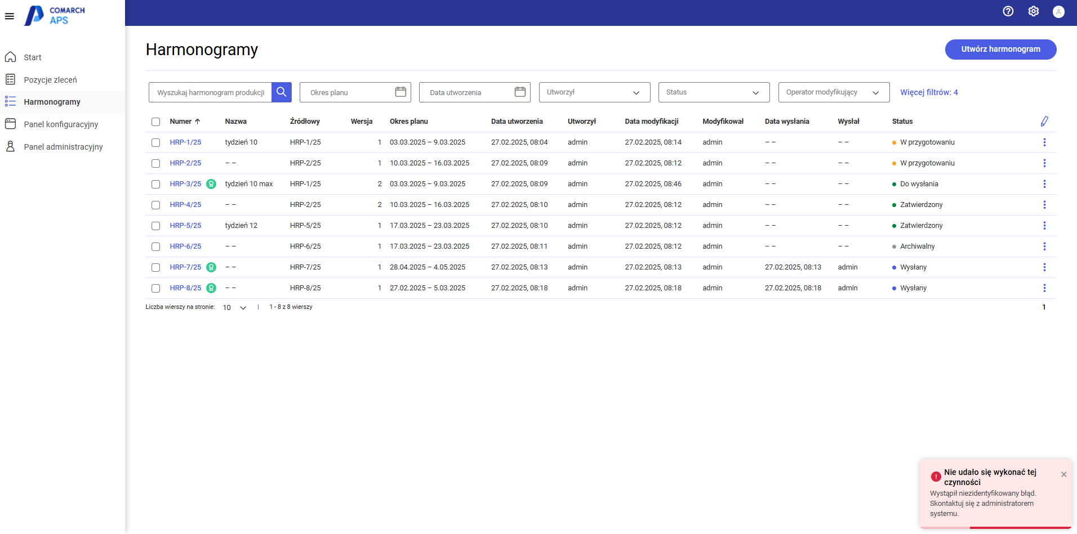Toggle the select-all header checkbox

pos(156,122)
